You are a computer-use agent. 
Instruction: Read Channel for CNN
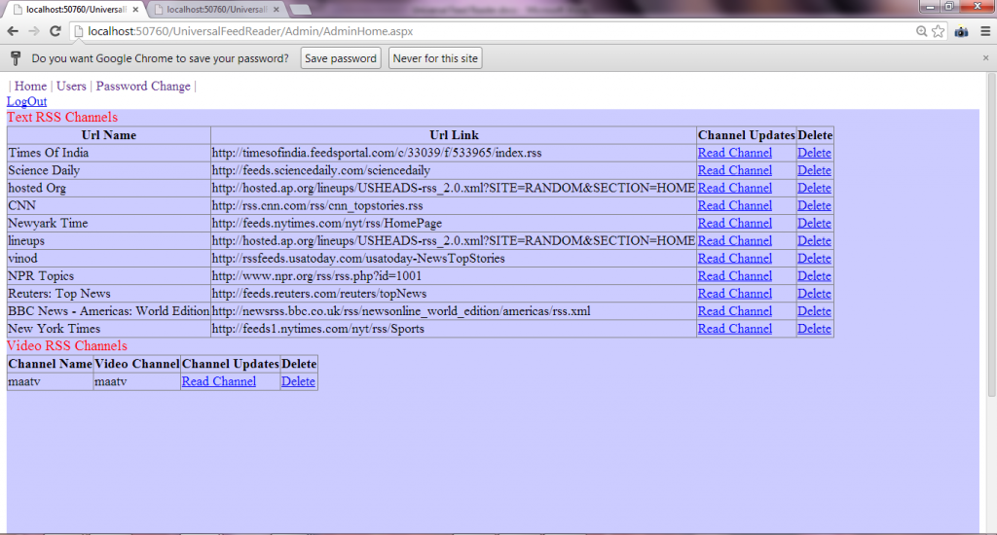(x=735, y=205)
